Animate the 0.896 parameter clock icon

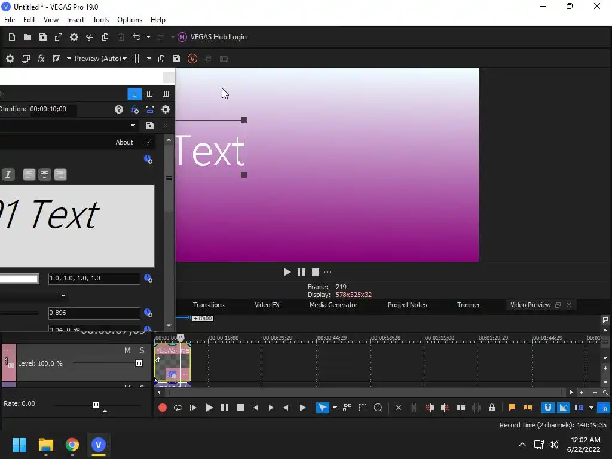(x=148, y=313)
